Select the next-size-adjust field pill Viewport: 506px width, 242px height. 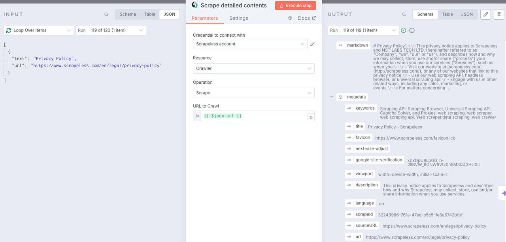tap(367, 148)
